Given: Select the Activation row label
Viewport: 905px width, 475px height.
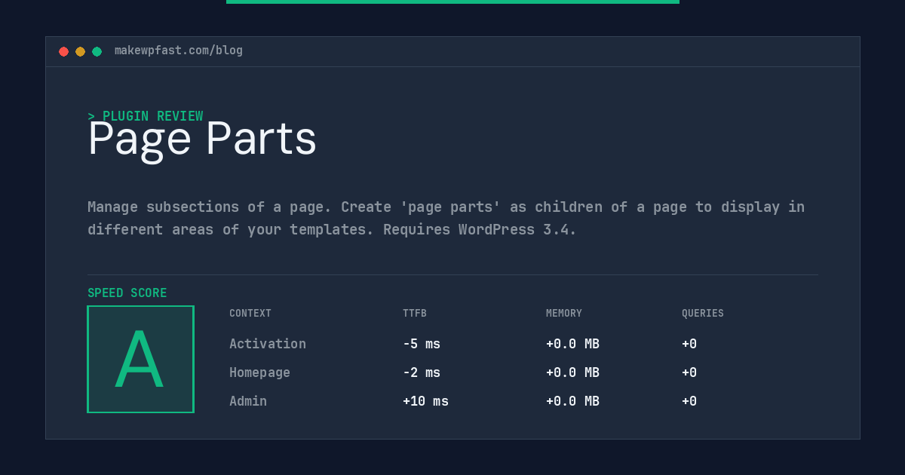Looking at the screenshot, I should 268,344.
